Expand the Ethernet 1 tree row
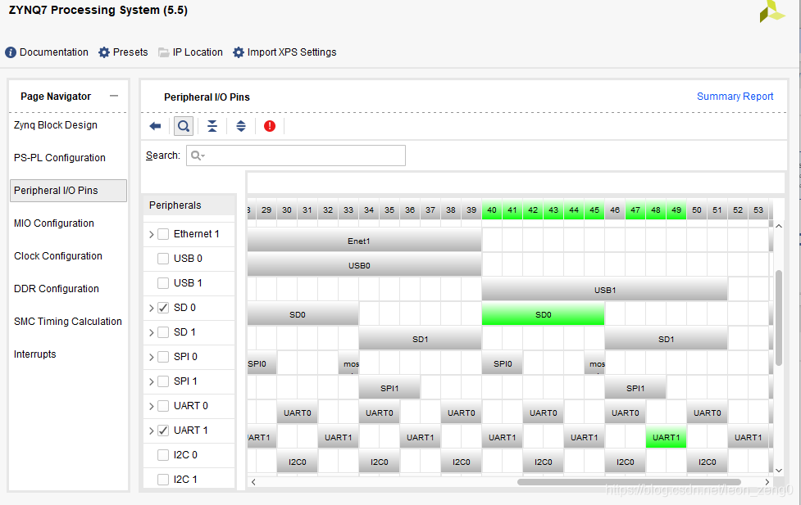This screenshot has width=801, height=505. click(x=151, y=235)
